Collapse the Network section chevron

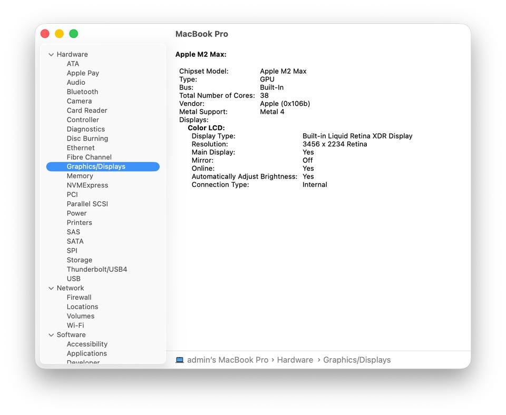click(51, 288)
